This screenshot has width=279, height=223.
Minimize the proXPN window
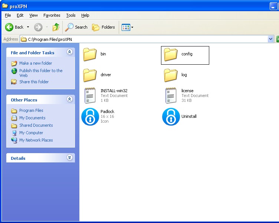click(x=273, y=6)
